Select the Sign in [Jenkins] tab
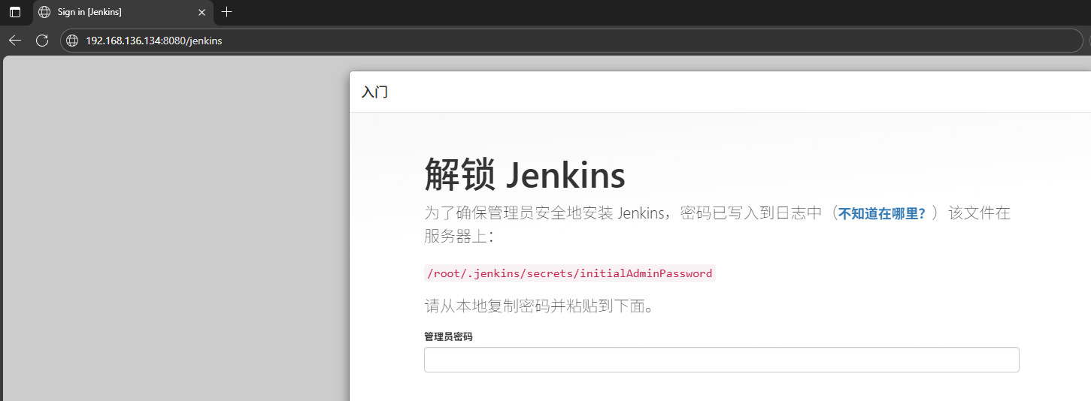 point(123,12)
